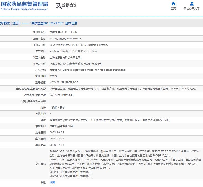Click the 注册人名称 row label
The image size is (203, 187).
click(39, 39)
